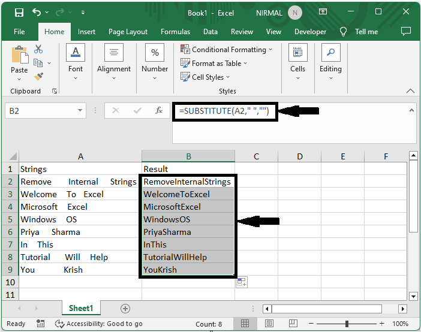Click cell containing WelcomeToExcel
This screenshot has height=332, width=421.
(188, 194)
